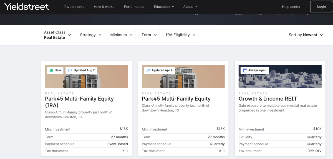Expand the Education dropdown menu

coord(164,7)
